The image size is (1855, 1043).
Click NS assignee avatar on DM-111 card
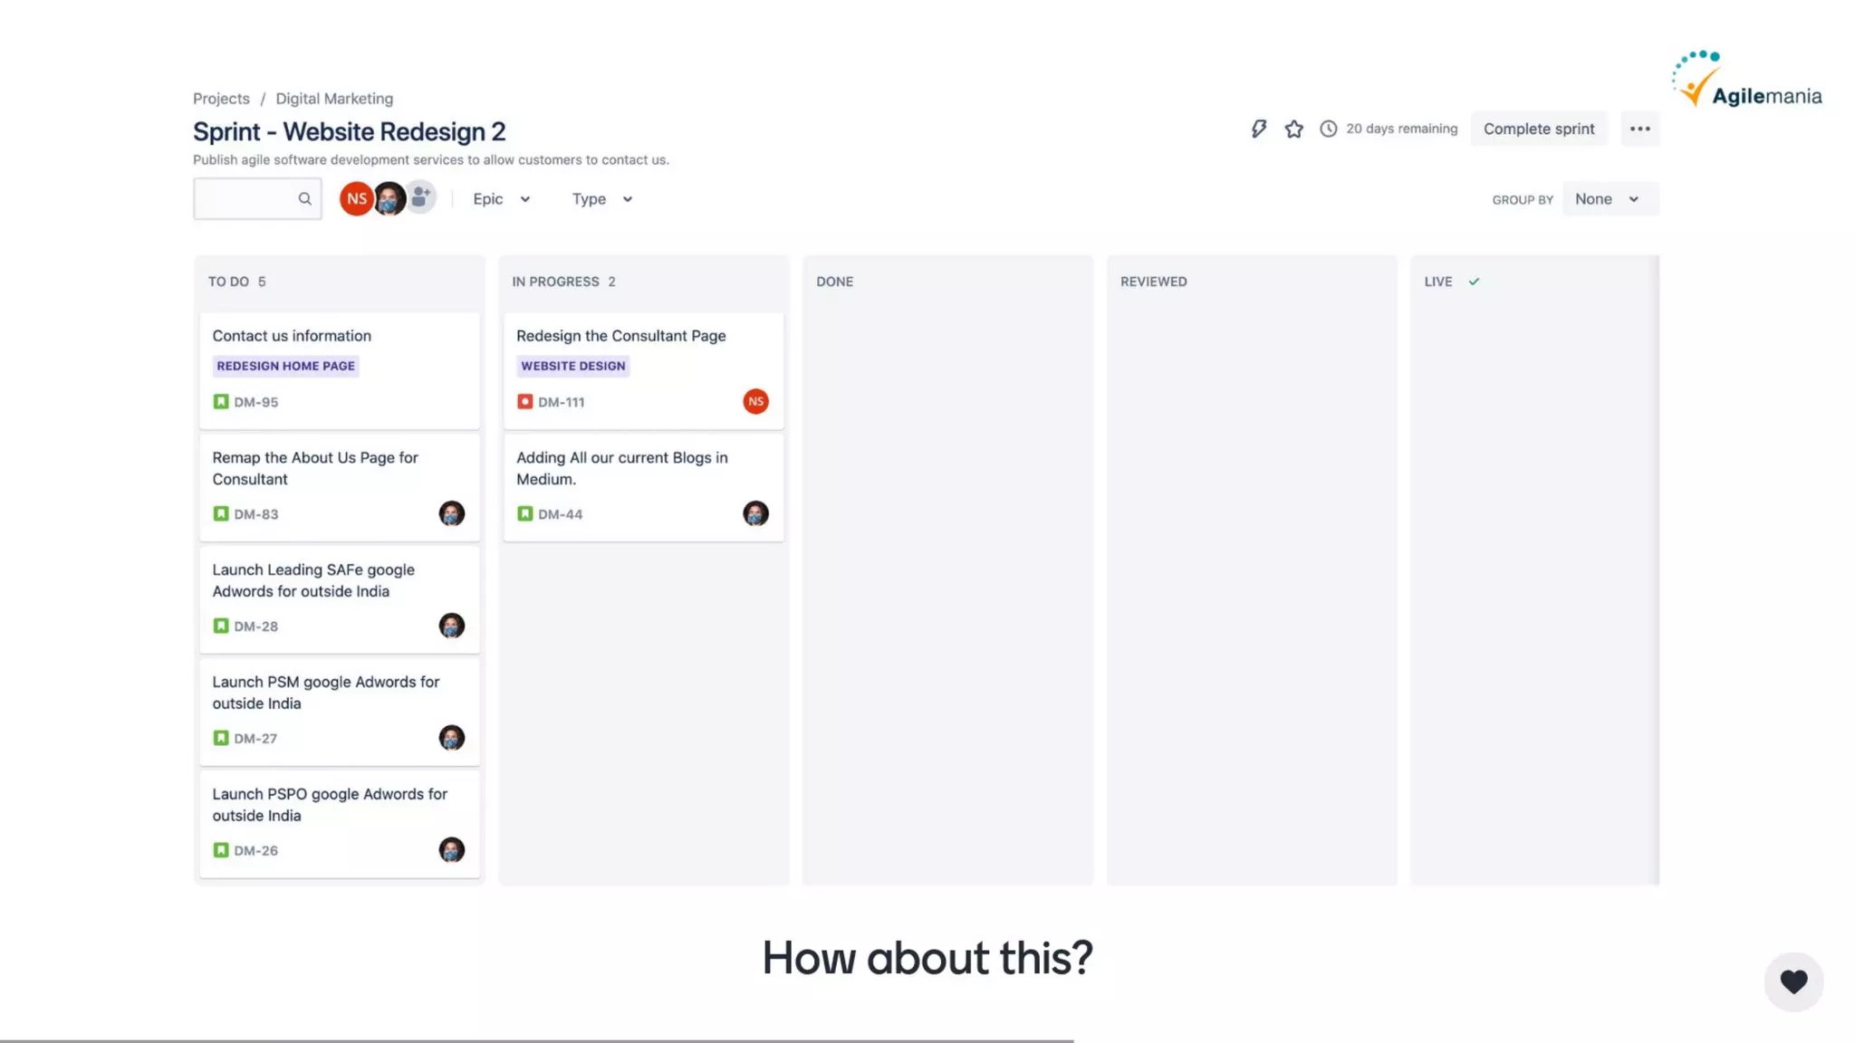pos(755,401)
